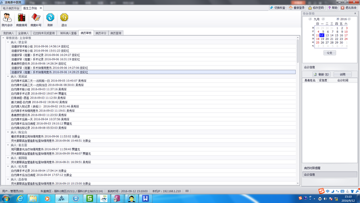Switch to the 病历评分 tab
This screenshot has height=203, width=360.
point(101,33)
